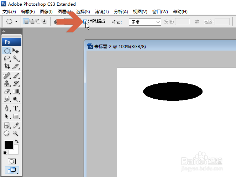Toggle the anti-alias checkbox
Image resolution: width=236 pixels, height=177 pixels.
pyautogui.click(x=85, y=21)
